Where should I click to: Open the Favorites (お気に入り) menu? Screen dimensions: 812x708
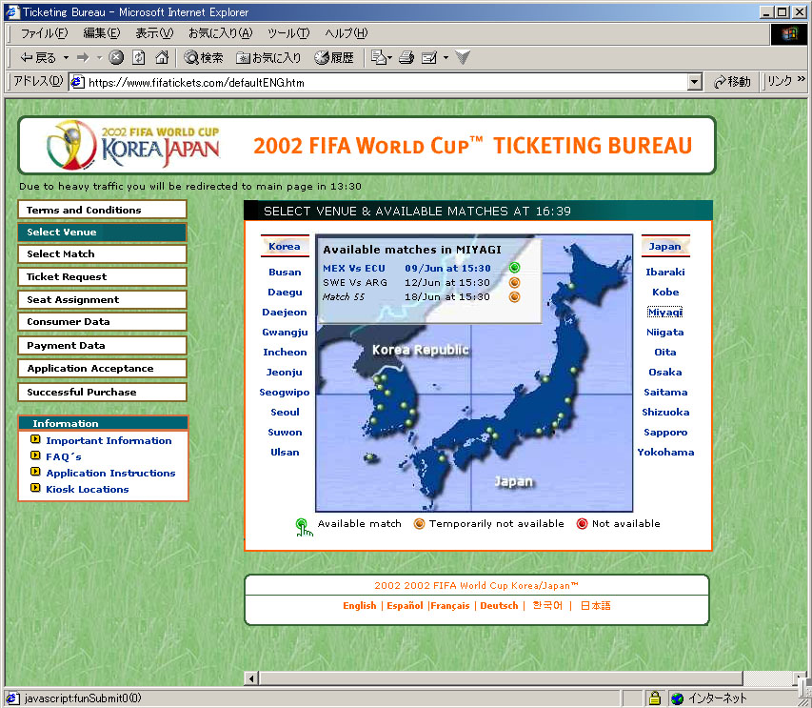pyautogui.click(x=220, y=33)
